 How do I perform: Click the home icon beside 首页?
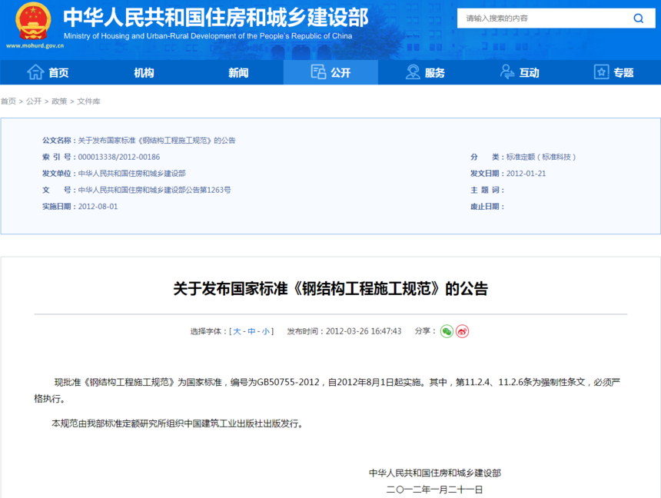pyautogui.click(x=35, y=72)
